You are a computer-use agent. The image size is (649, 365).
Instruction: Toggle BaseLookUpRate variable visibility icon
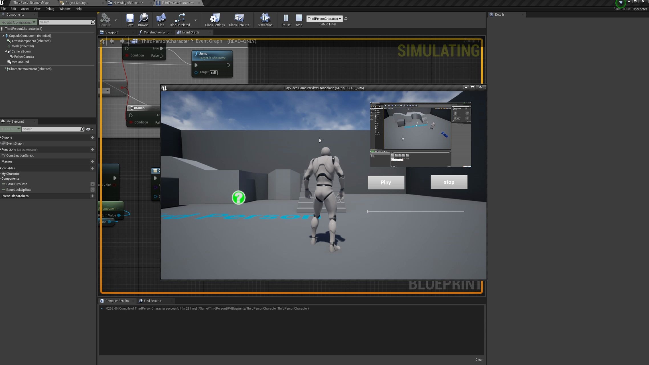coord(92,190)
